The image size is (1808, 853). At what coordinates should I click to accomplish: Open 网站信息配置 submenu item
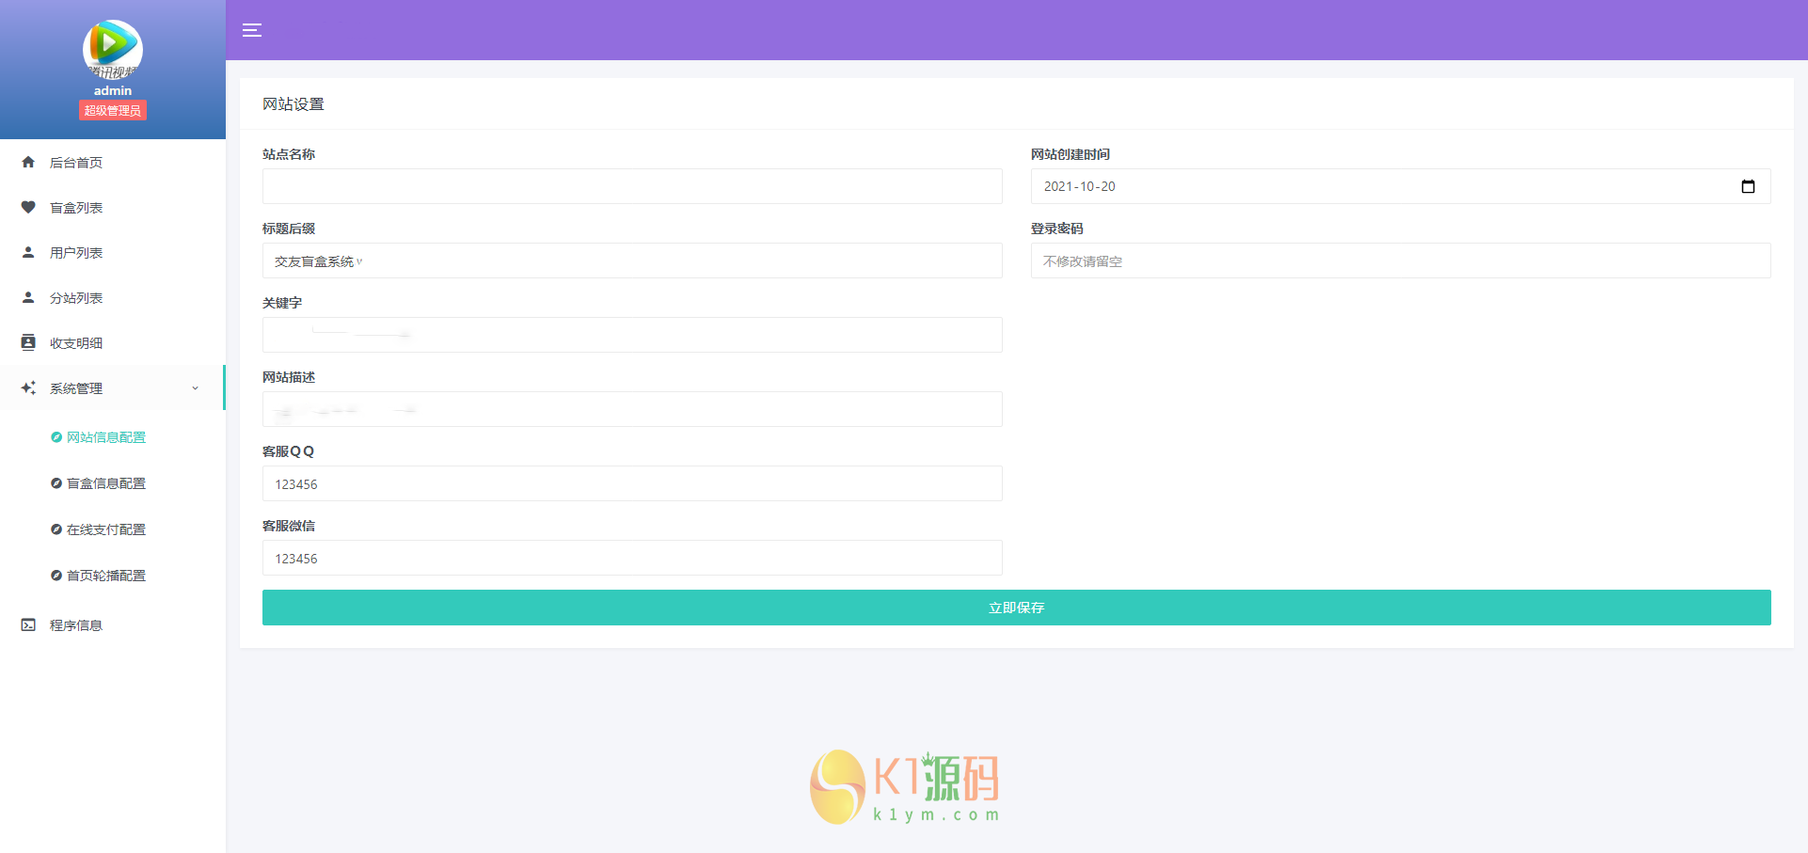pos(105,437)
